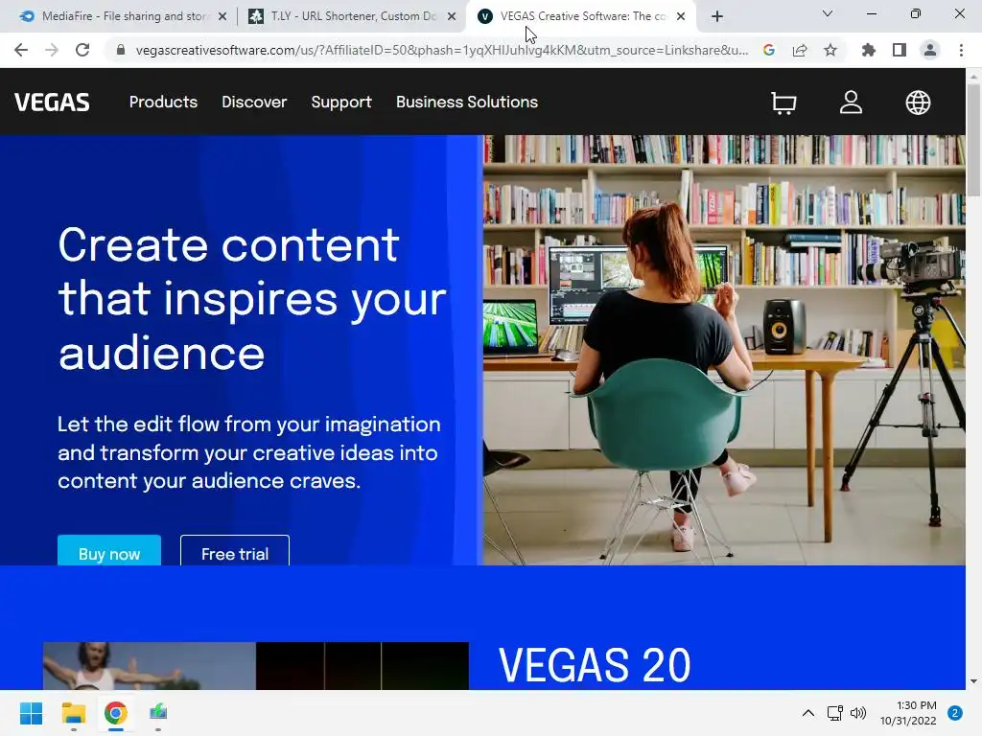Reload the page with refresh icon
The height and width of the screenshot is (736, 982).
pos(82,50)
